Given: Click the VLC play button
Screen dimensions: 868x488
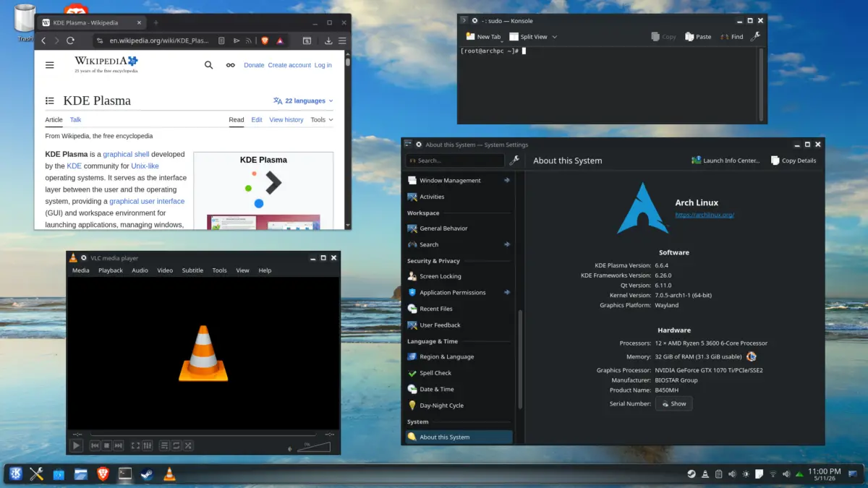Looking at the screenshot, I should click(76, 446).
